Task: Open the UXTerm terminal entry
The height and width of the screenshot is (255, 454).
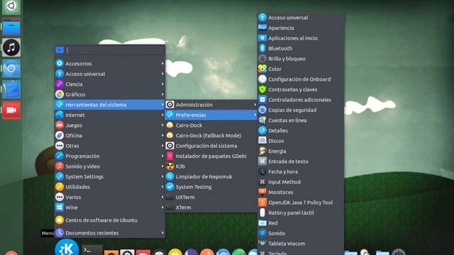Action: tap(211, 197)
